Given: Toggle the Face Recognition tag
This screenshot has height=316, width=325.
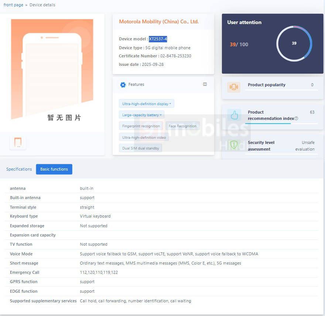Looking at the screenshot, I should 182,126.
